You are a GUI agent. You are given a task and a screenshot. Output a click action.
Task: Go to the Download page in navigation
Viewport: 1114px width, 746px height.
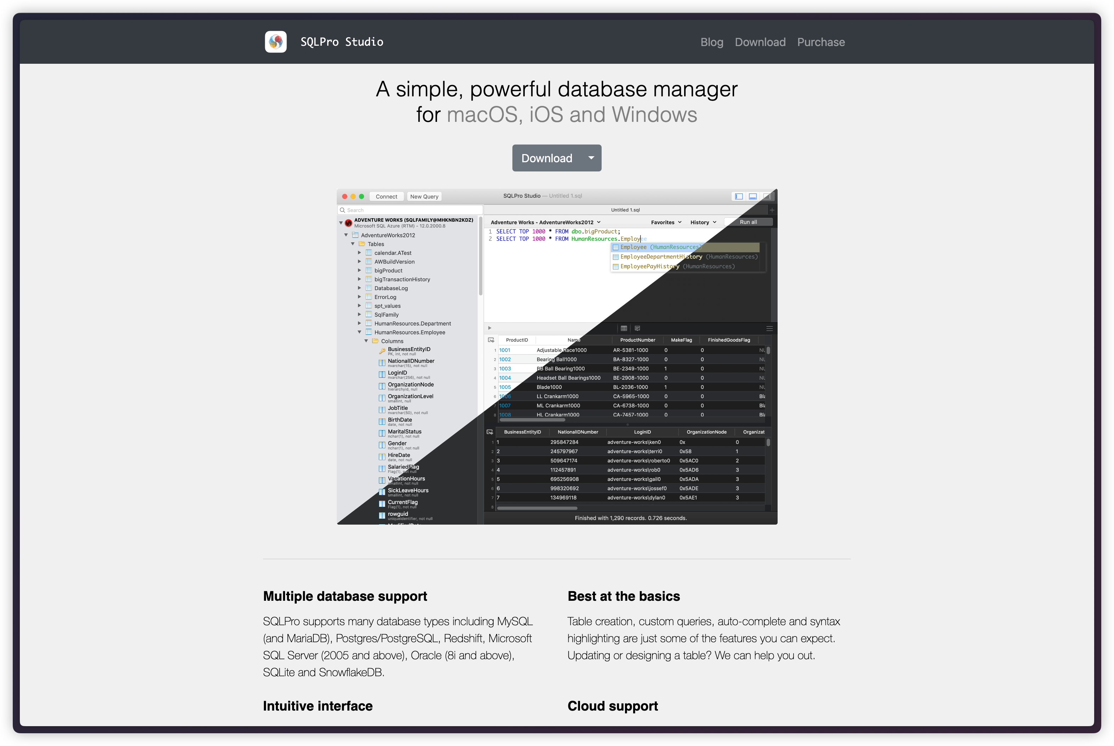760,43
